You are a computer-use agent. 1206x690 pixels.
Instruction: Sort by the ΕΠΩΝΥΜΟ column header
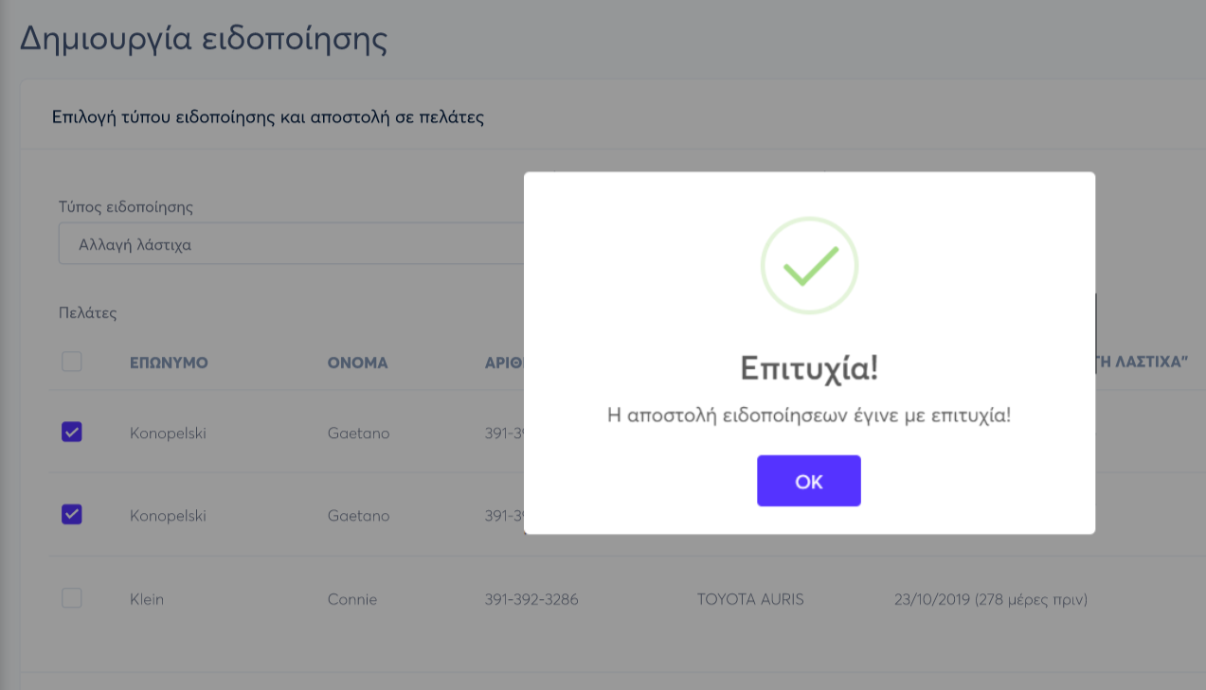[x=169, y=363]
